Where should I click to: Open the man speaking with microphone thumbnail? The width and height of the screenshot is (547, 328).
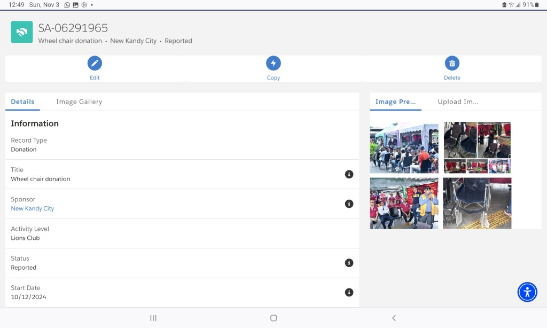[404, 204]
